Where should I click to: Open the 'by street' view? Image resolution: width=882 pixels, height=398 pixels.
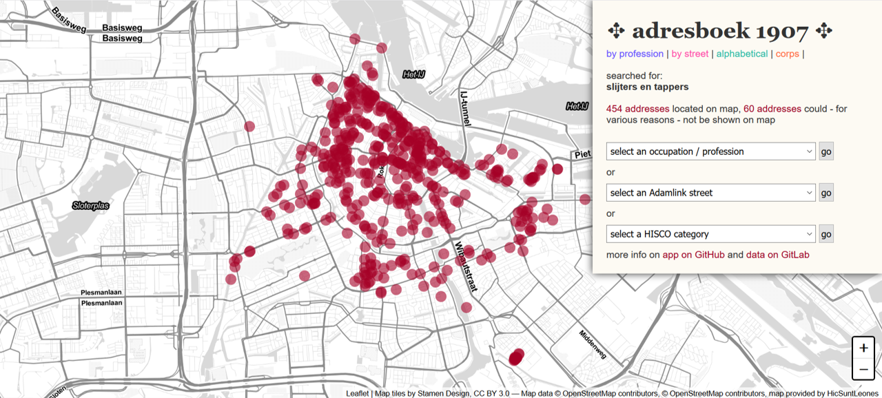(690, 54)
